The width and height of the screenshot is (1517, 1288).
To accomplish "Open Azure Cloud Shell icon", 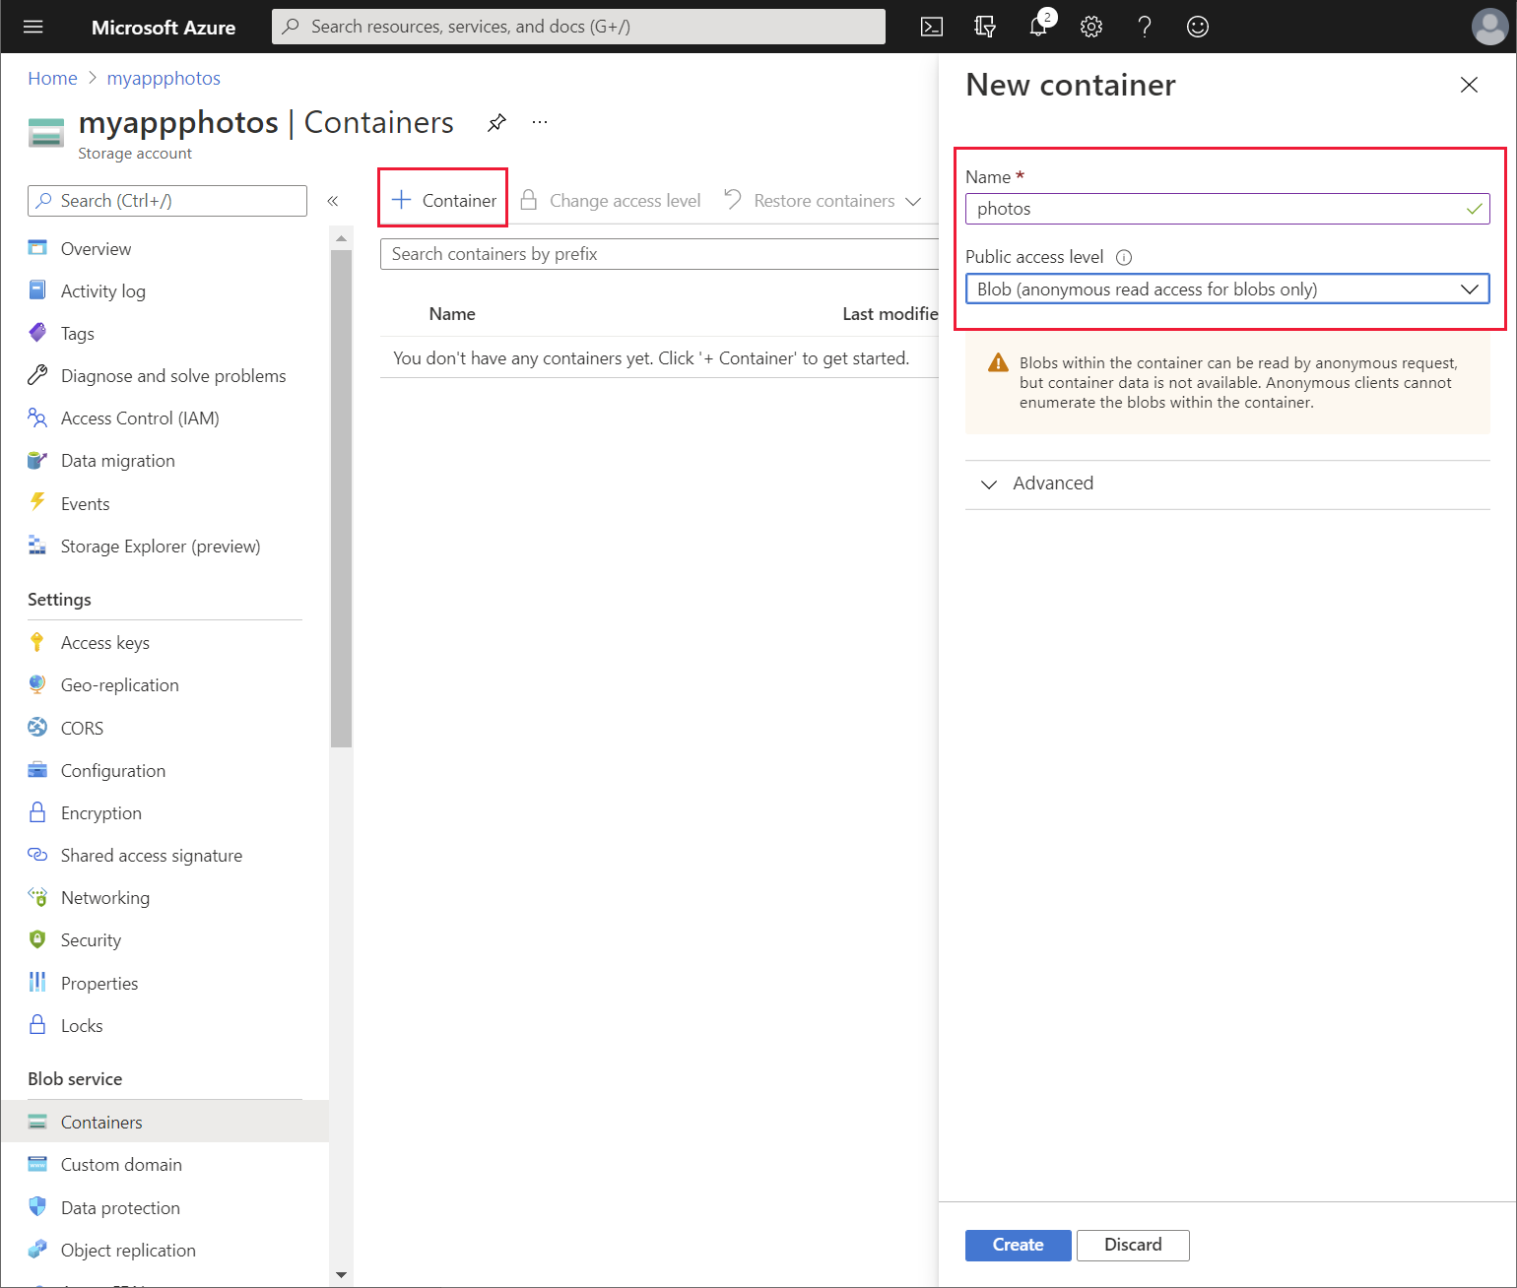I will (931, 27).
